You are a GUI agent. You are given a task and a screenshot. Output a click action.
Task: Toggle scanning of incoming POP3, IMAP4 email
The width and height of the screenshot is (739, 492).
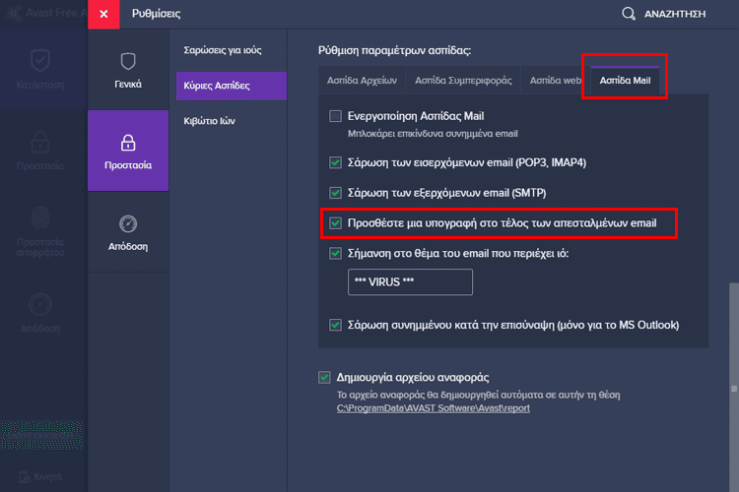click(336, 162)
